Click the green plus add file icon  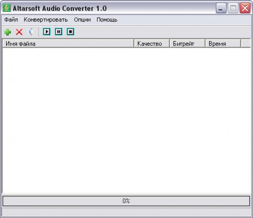click(8, 32)
